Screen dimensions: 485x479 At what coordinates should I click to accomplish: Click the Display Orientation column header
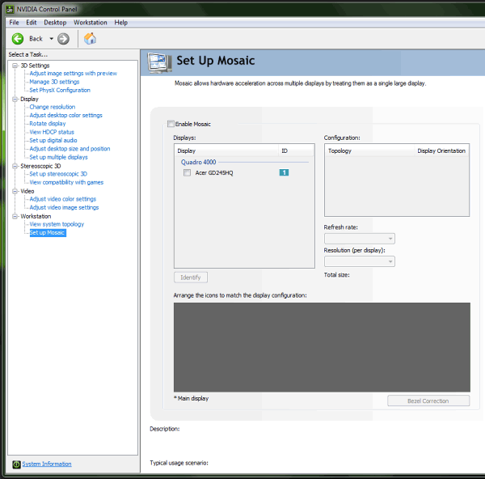tap(441, 150)
